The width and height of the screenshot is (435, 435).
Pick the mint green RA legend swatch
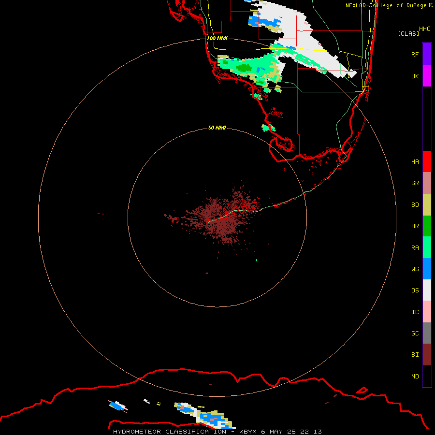(x=427, y=247)
